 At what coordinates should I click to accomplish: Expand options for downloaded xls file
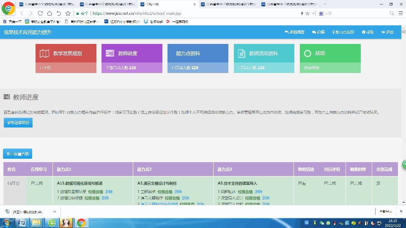(x=54, y=211)
